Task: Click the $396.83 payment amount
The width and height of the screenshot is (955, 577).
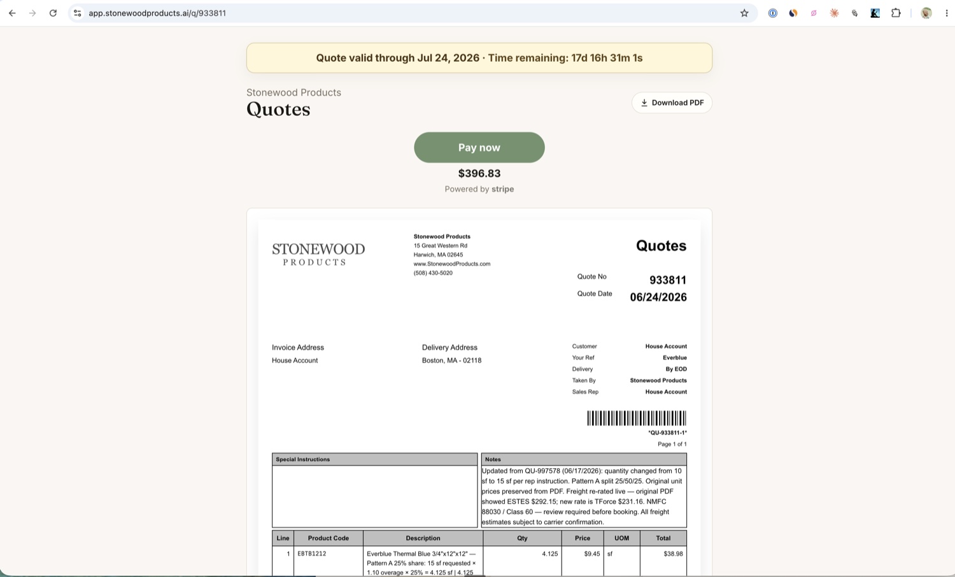Action: pyautogui.click(x=479, y=173)
